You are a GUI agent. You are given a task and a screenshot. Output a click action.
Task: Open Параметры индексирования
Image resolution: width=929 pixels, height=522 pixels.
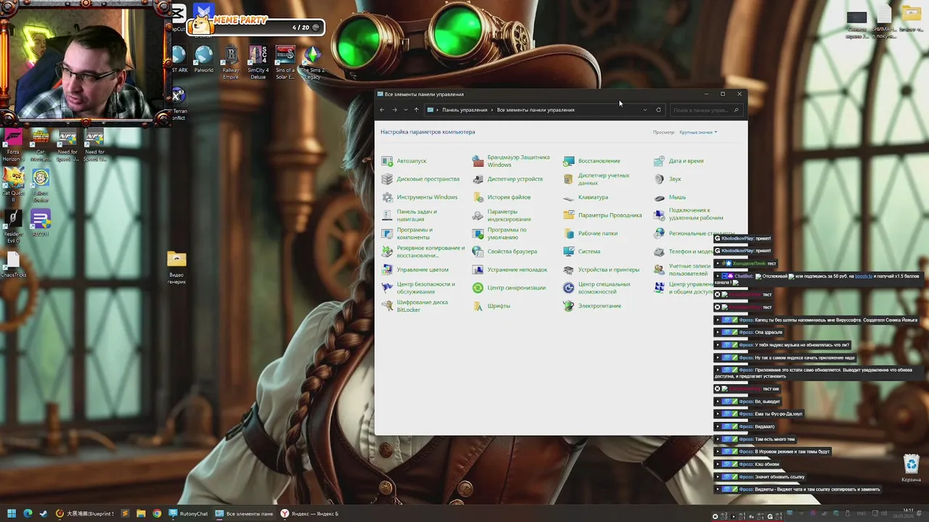click(502, 215)
